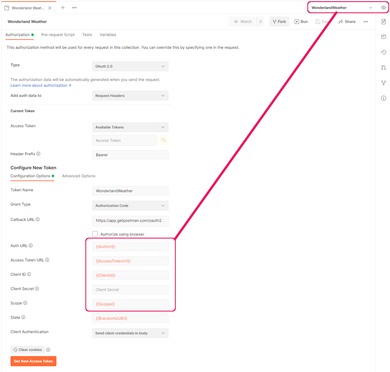
Task: Switch to the Tests tab
Action: coord(87,35)
